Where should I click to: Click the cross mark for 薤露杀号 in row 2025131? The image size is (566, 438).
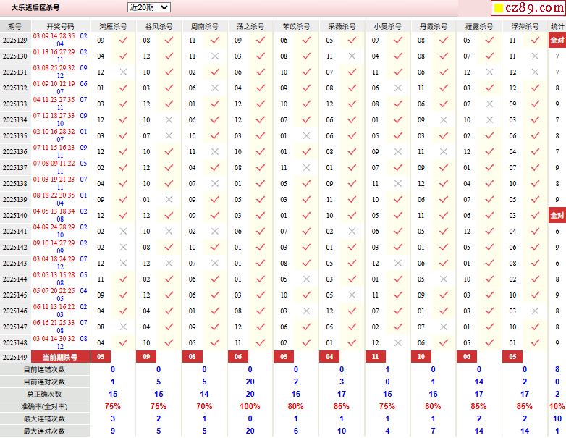click(x=490, y=72)
